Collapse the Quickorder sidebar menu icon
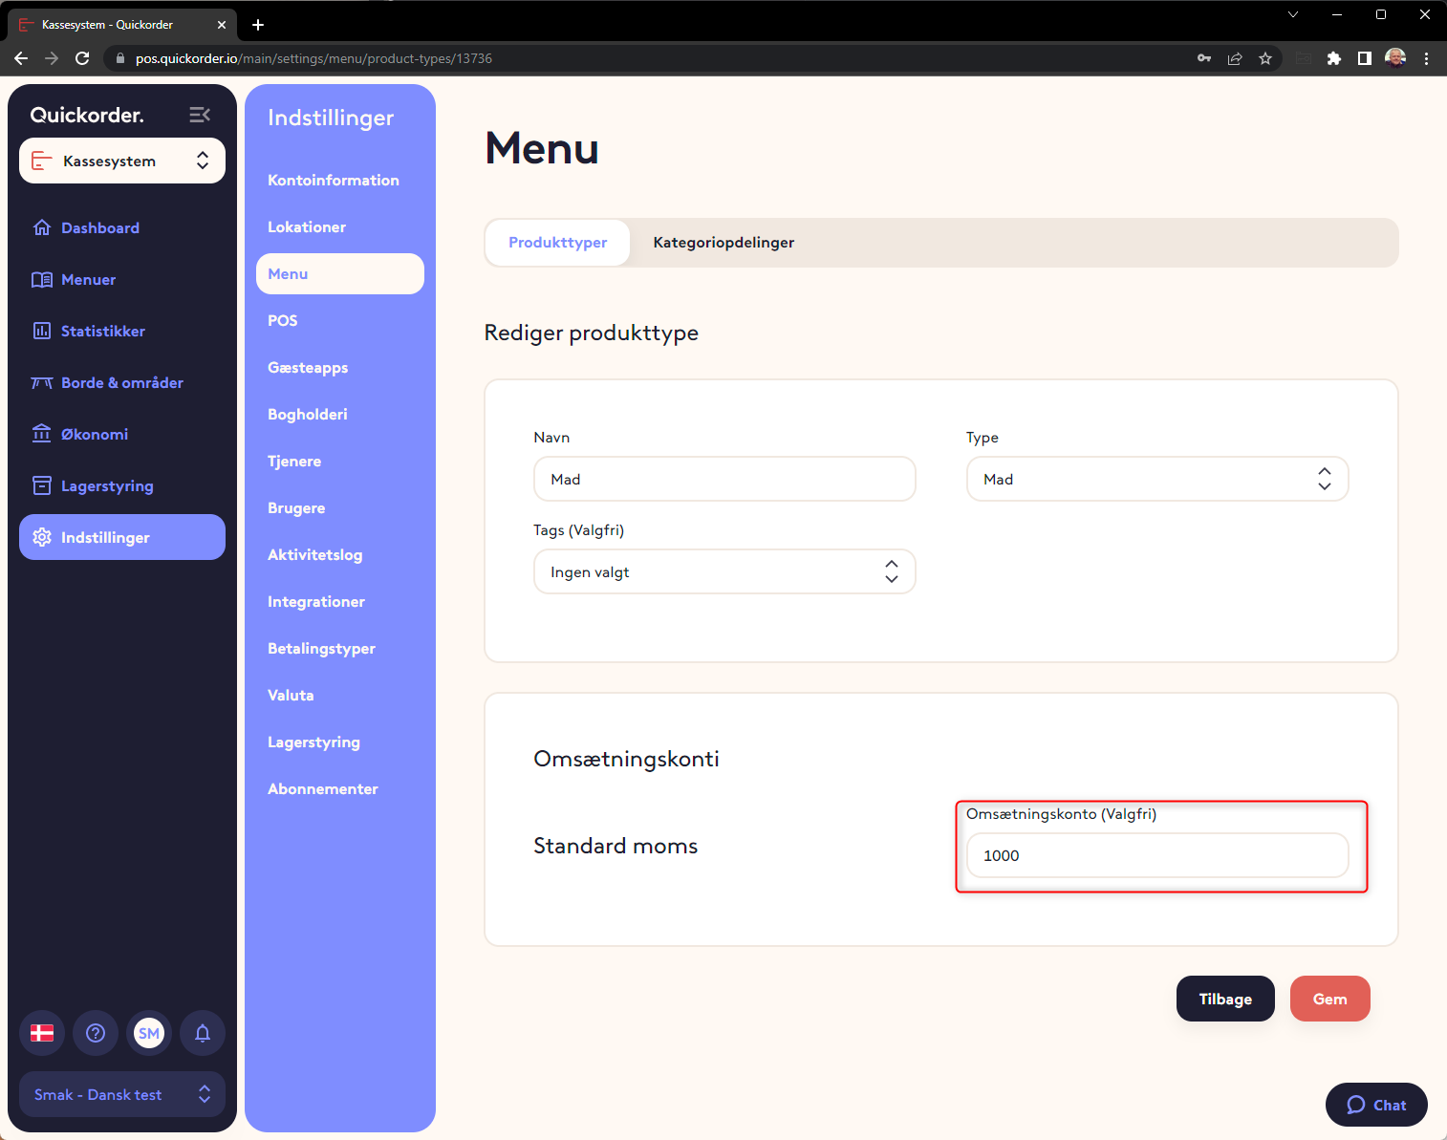The height and width of the screenshot is (1140, 1447). [200, 115]
